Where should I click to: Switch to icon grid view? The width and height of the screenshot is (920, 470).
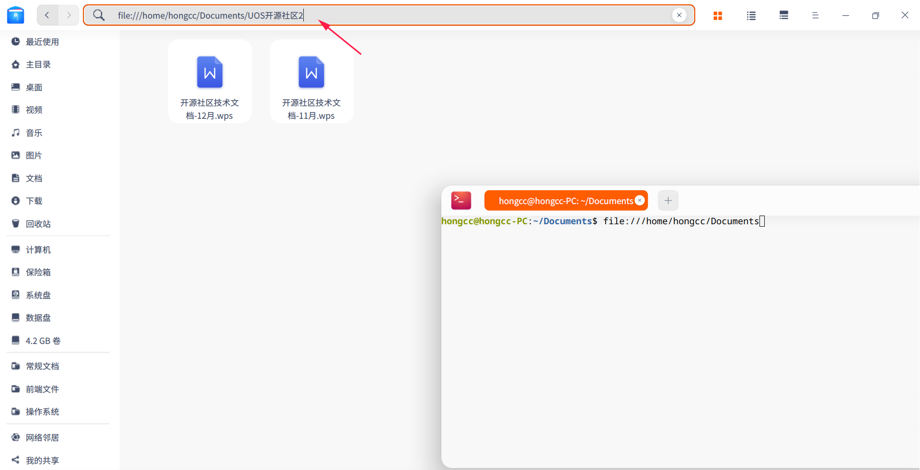[717, 16]
